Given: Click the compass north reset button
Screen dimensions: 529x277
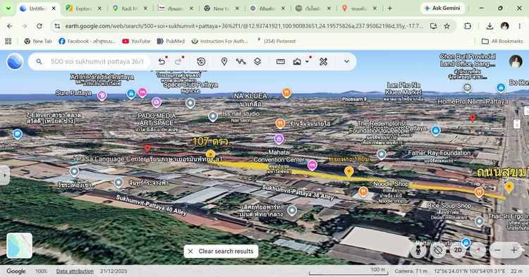Looking at the screenshot, I should coord(478,250).
